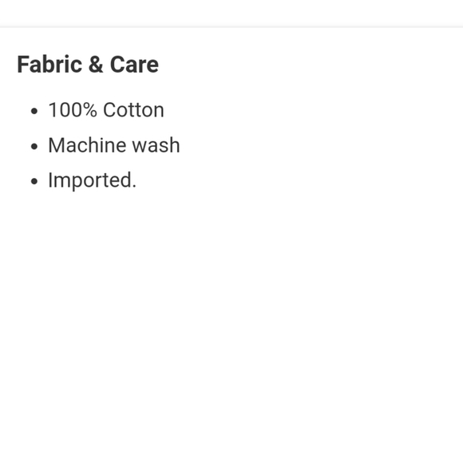The image size is (463, 462).
Task: Click the word Cotton
Action: [133, 110]
